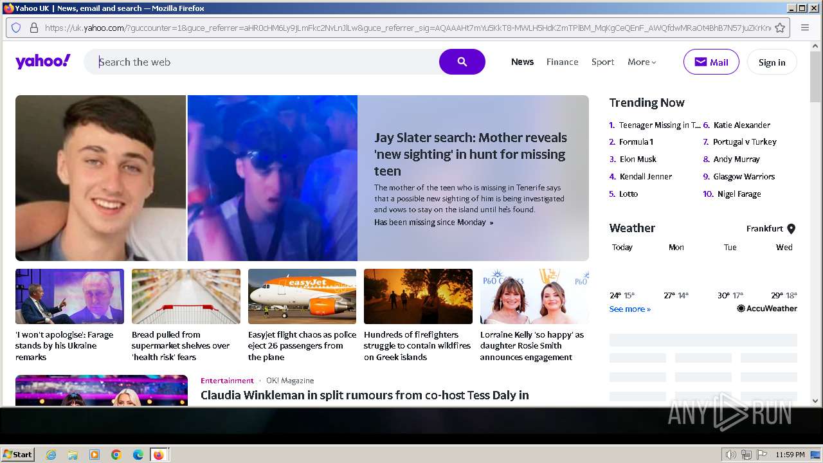This screenshot has height=463, width=823.
Task: Open the Lorraine Kelly story image
Action: (534, 296)
